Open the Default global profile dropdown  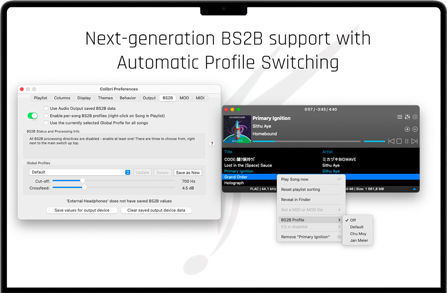click(x=80, y=172)
